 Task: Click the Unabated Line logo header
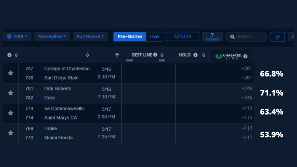[x=228, y=57]
